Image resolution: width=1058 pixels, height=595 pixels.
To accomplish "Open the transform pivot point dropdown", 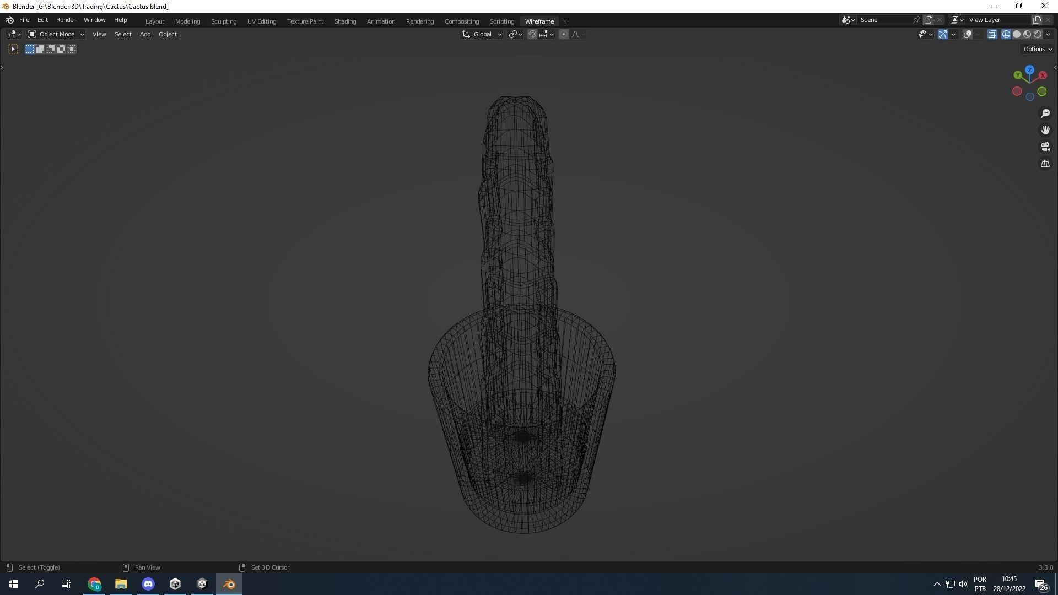I will (x=515, y=34).
